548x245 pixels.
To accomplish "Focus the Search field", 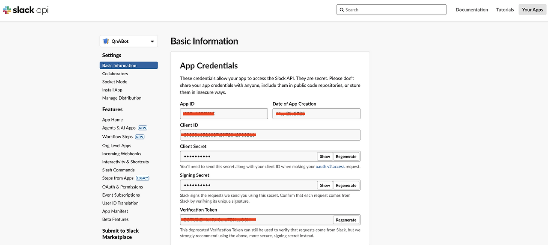I will (x=392, y=9).
